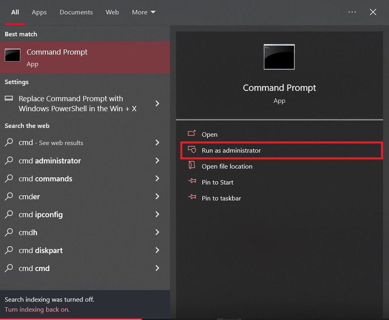This screenshot has width=389, height=320.
Task: Click the Replace Command Prompt with Windows PowerShell text
Action: pyautogui.click(x=78, y=104)
